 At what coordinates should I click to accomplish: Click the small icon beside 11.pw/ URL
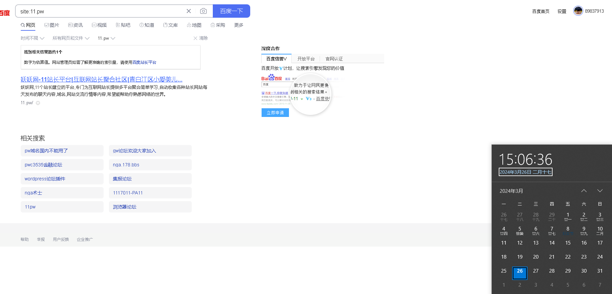(38, 103)
